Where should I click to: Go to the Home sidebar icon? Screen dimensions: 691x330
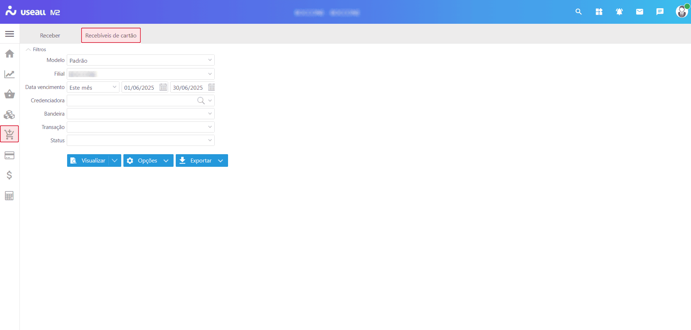[x=10, y=54]
